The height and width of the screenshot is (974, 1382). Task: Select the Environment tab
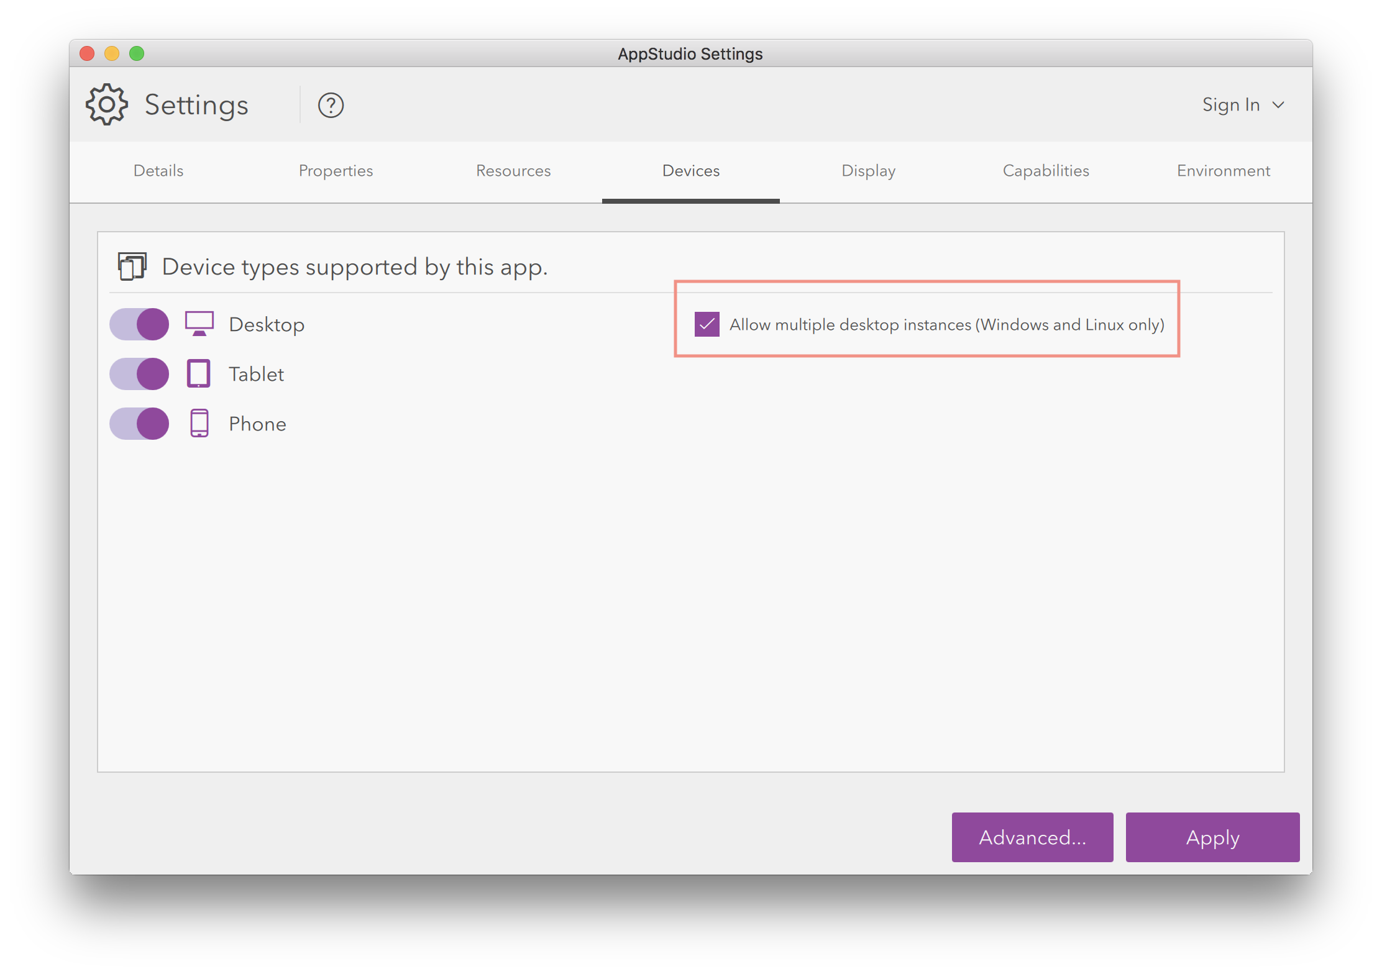[1223, 171]
